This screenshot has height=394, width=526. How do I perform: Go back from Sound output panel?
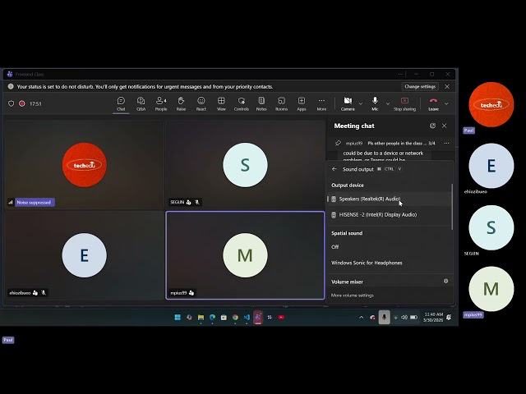pos(335,169)
